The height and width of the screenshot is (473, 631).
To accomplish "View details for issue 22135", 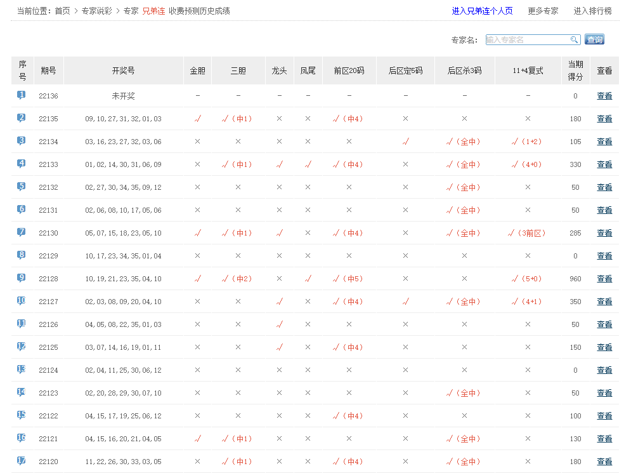I will coord(604,119).
